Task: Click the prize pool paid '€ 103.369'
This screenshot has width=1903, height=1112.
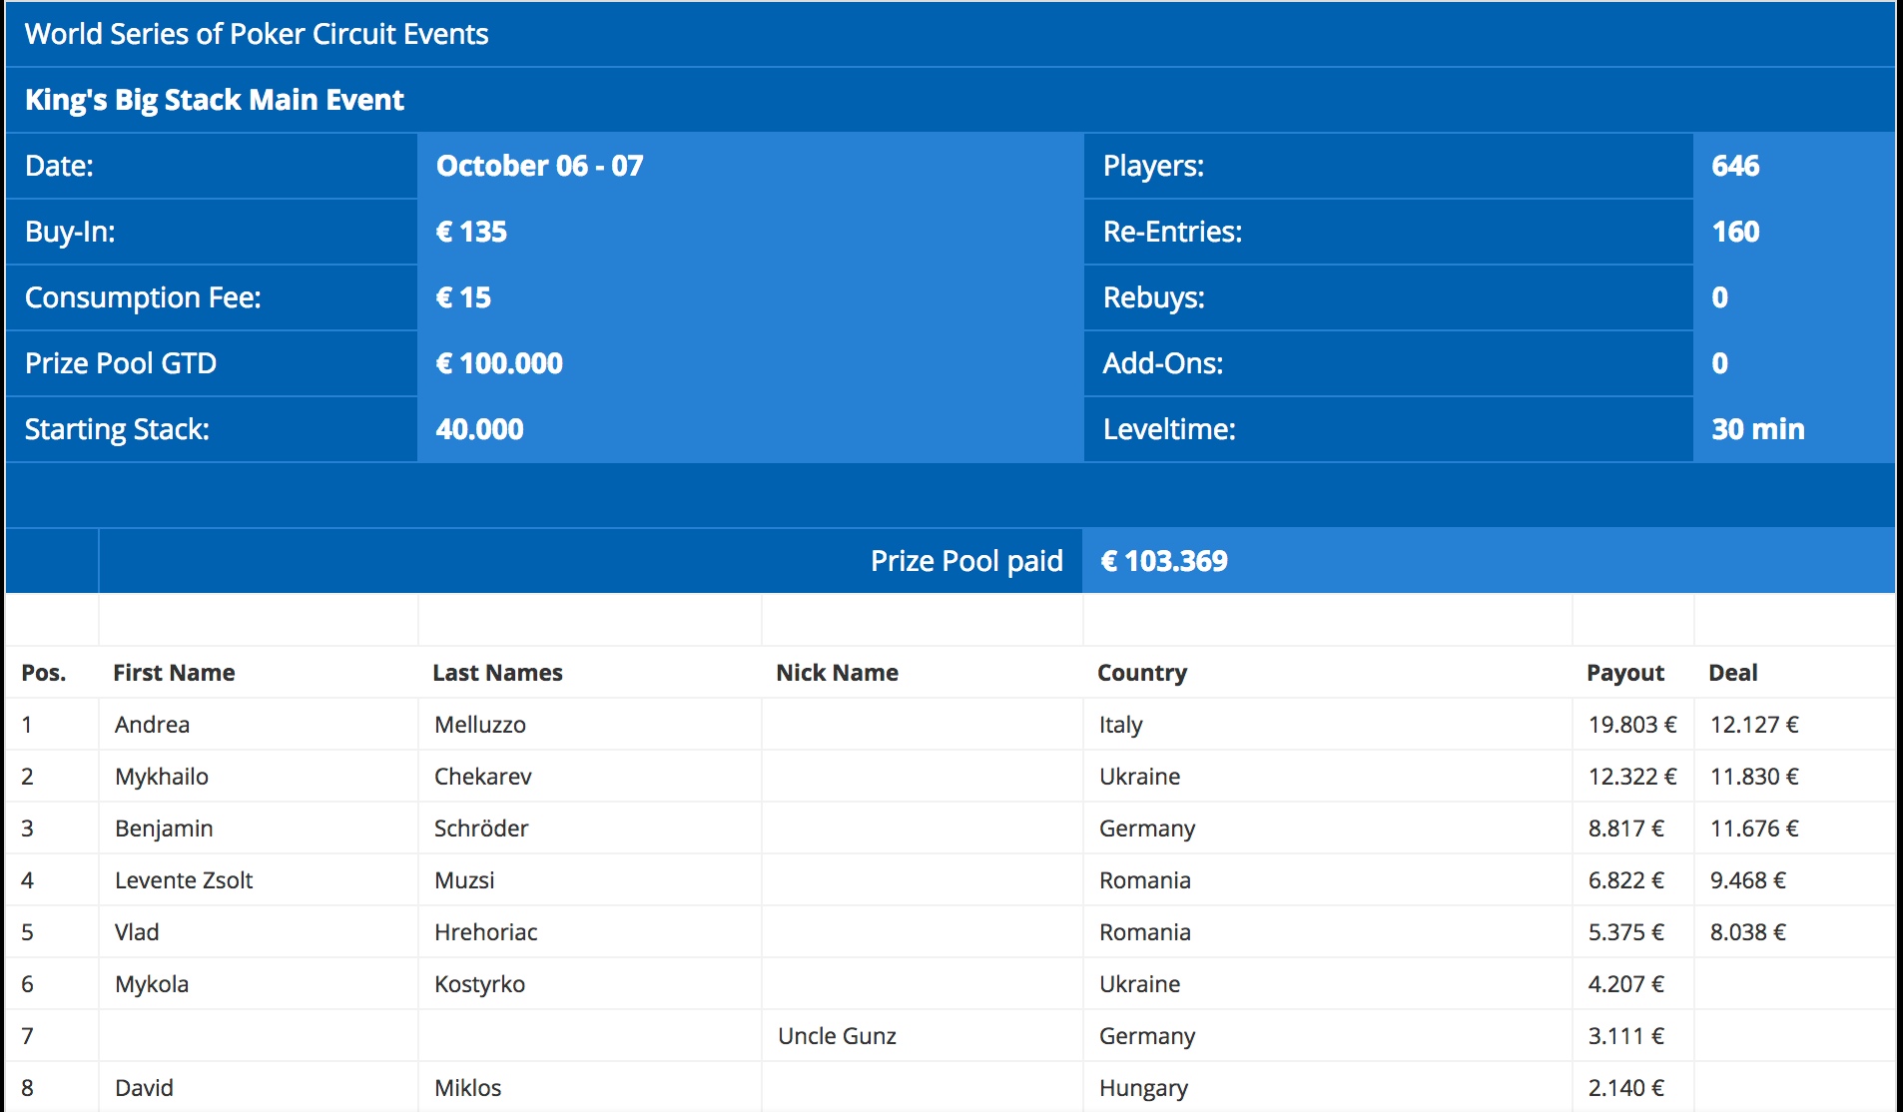Action: 1164,561
